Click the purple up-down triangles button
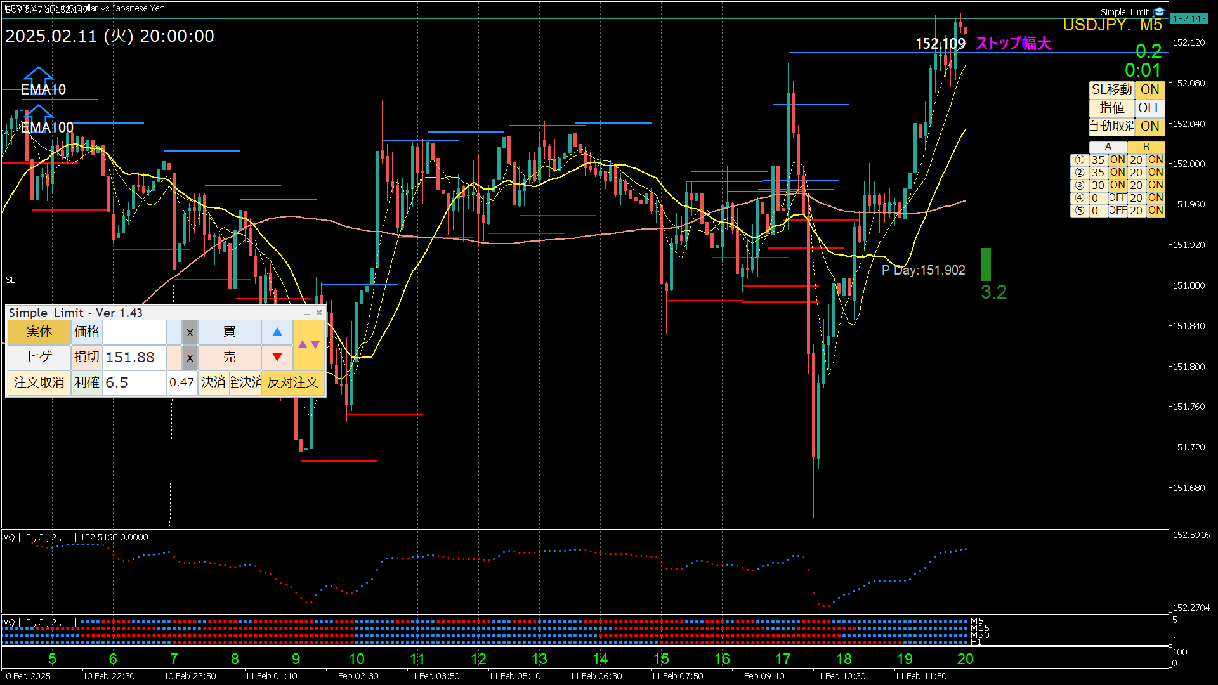 309,344
